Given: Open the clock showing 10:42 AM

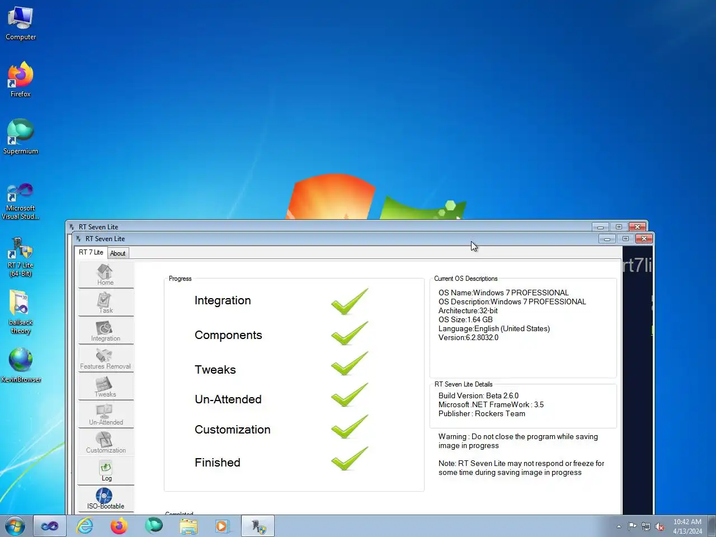Looking at the screenshot, I should [687, 526].
